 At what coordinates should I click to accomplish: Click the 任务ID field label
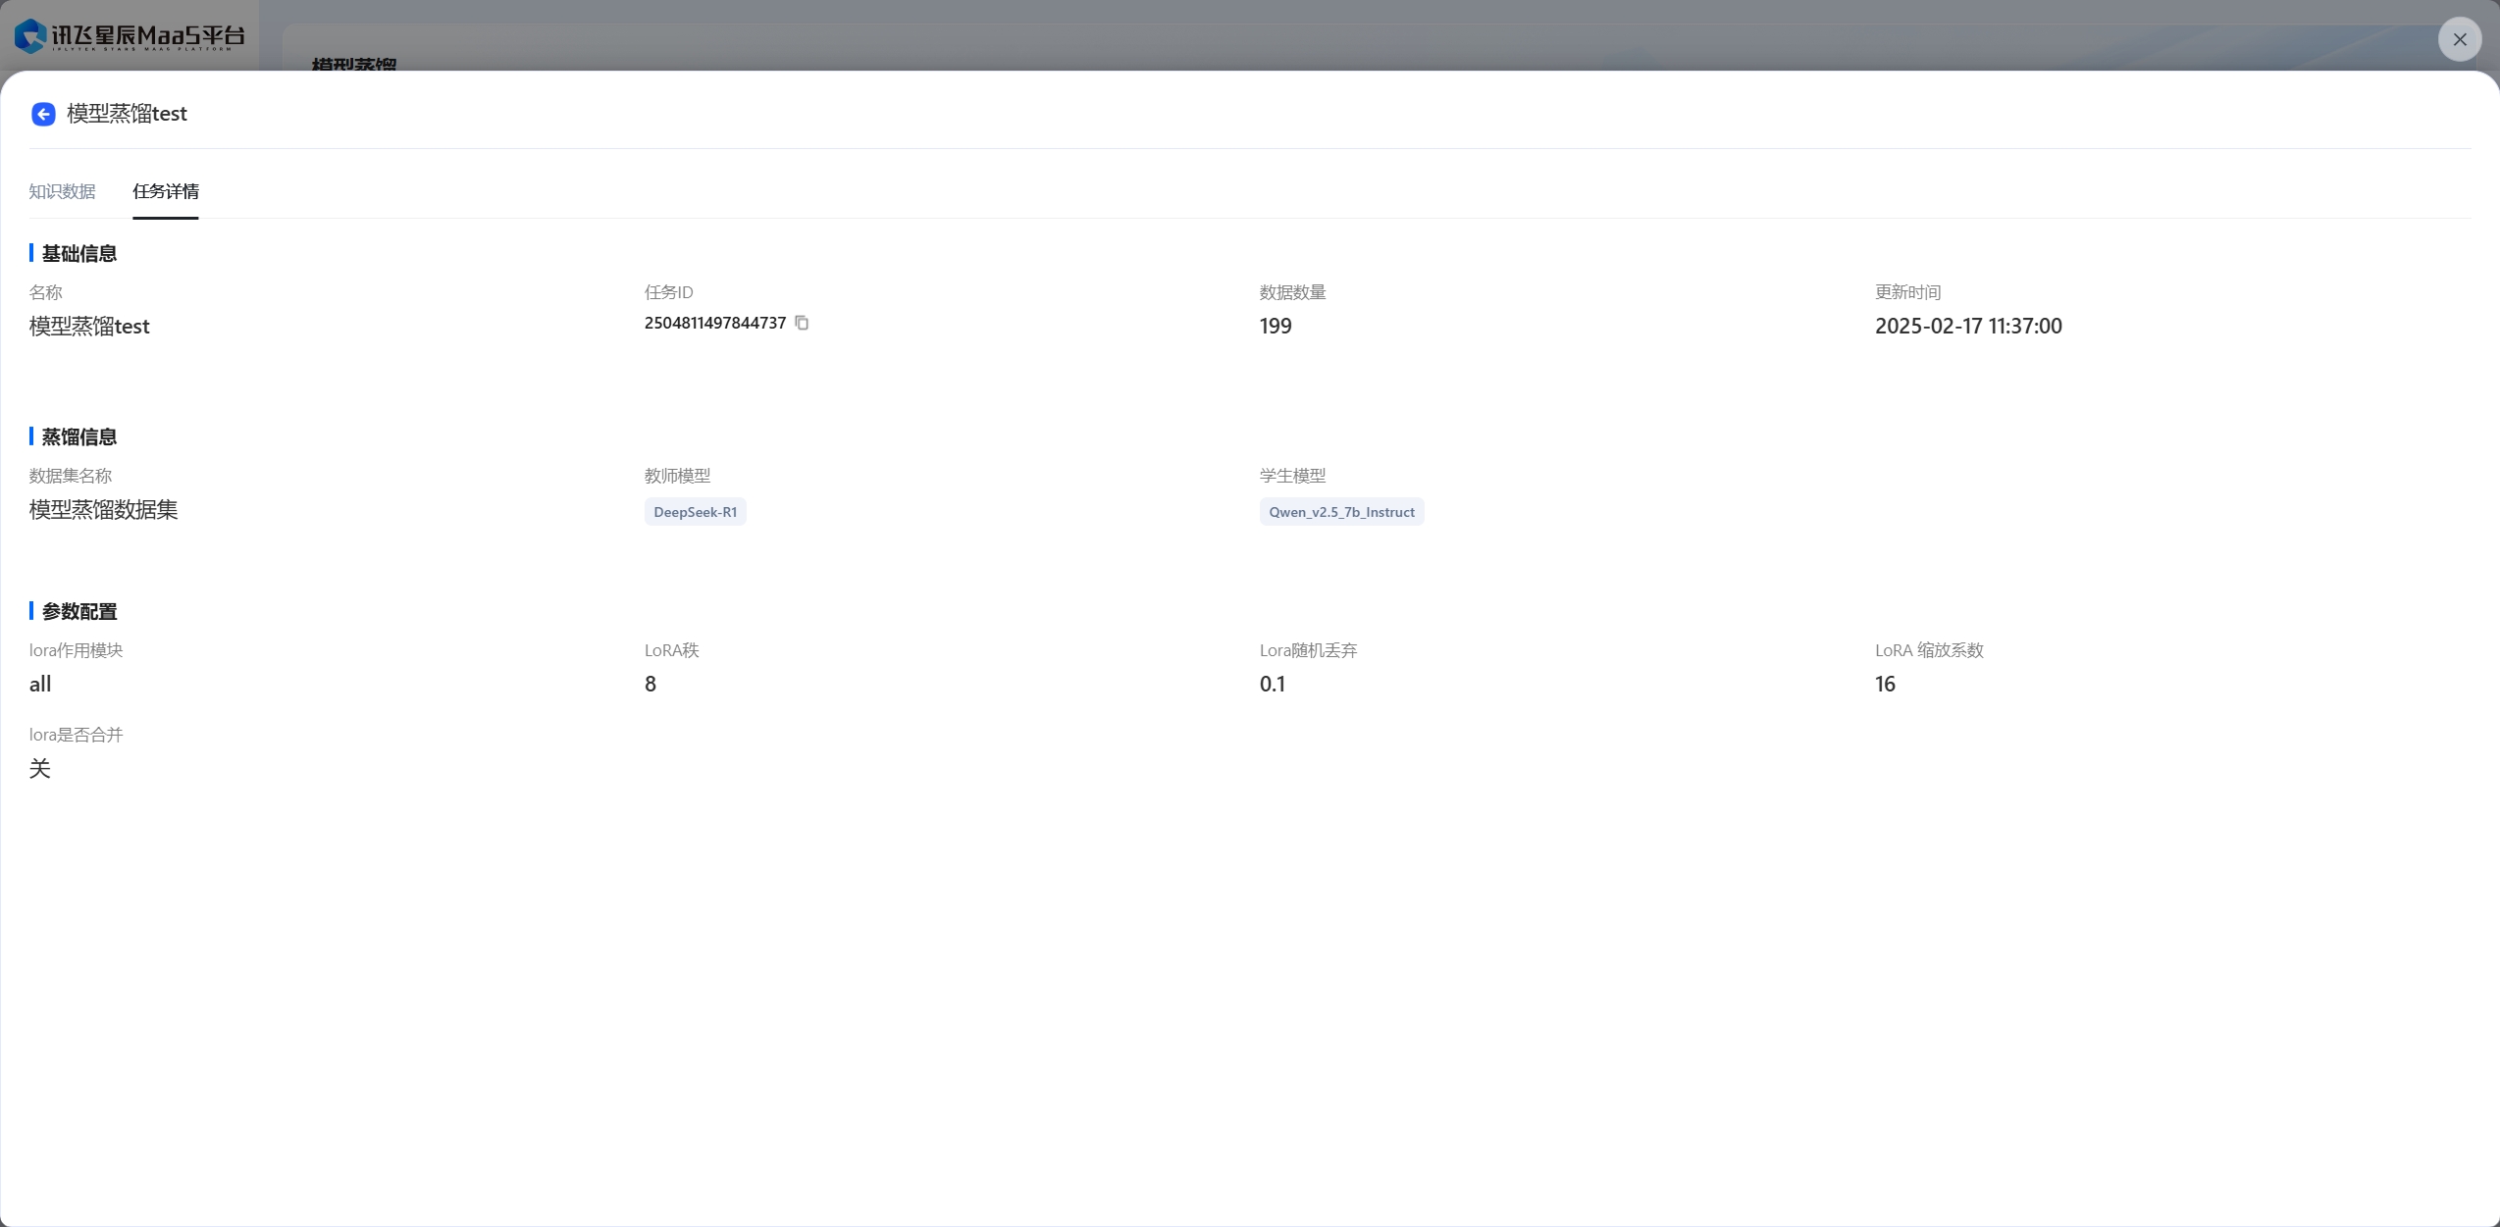pos(669,292)
